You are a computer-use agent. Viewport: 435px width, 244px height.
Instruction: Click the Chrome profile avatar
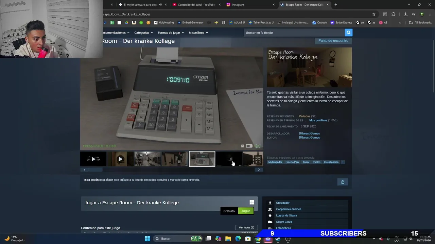point(422,14)
